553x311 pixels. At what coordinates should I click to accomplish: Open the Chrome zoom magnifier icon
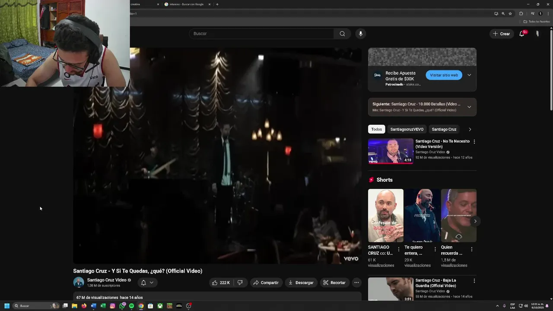pos(503,13)
